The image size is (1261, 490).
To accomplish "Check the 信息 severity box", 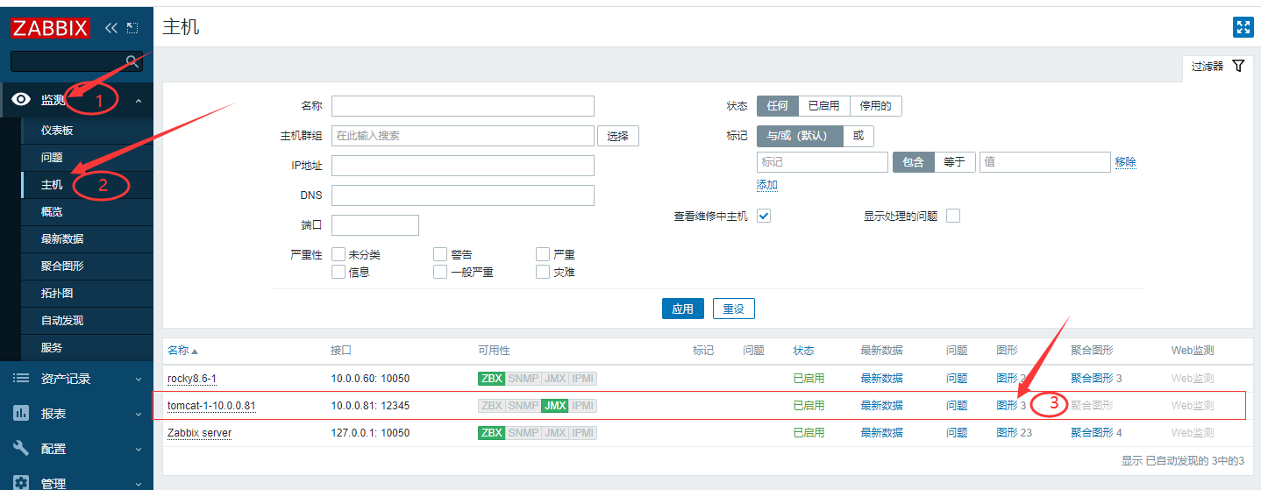I will pos(338,272).
